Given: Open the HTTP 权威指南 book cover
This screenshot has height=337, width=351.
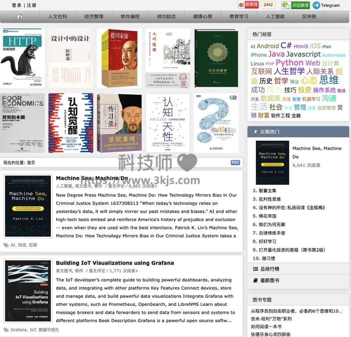Looking at the screenshot, I should (22, 58).
